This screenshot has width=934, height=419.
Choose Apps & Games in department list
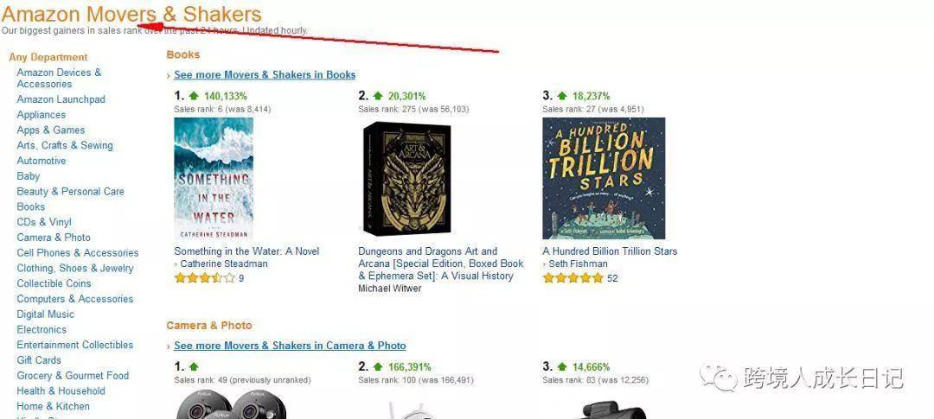pos(51,130)
